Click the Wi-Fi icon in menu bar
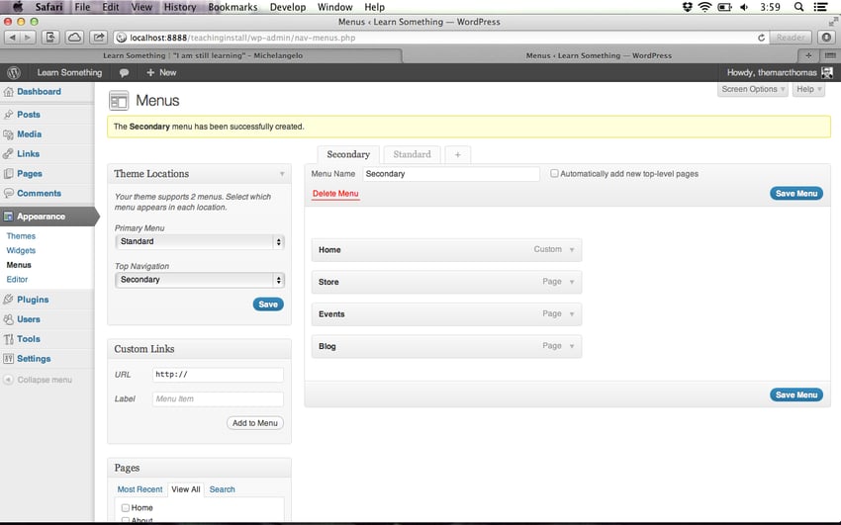The width and height of the screenshot is (841, 525). click(x=704, y=7)
